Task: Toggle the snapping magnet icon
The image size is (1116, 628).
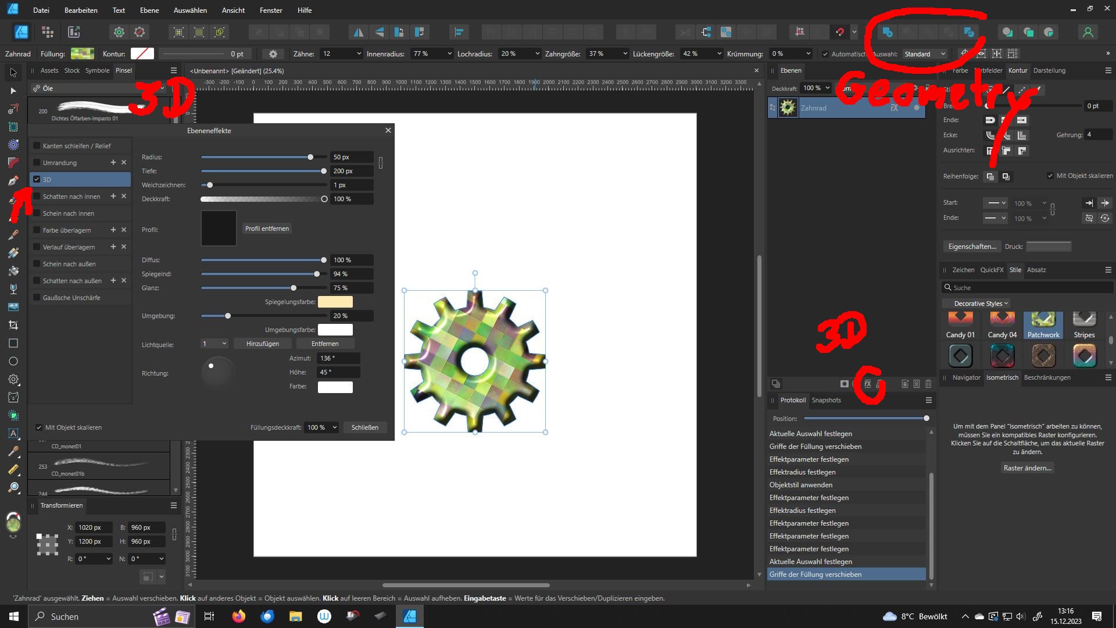Action: click(839, 32)
